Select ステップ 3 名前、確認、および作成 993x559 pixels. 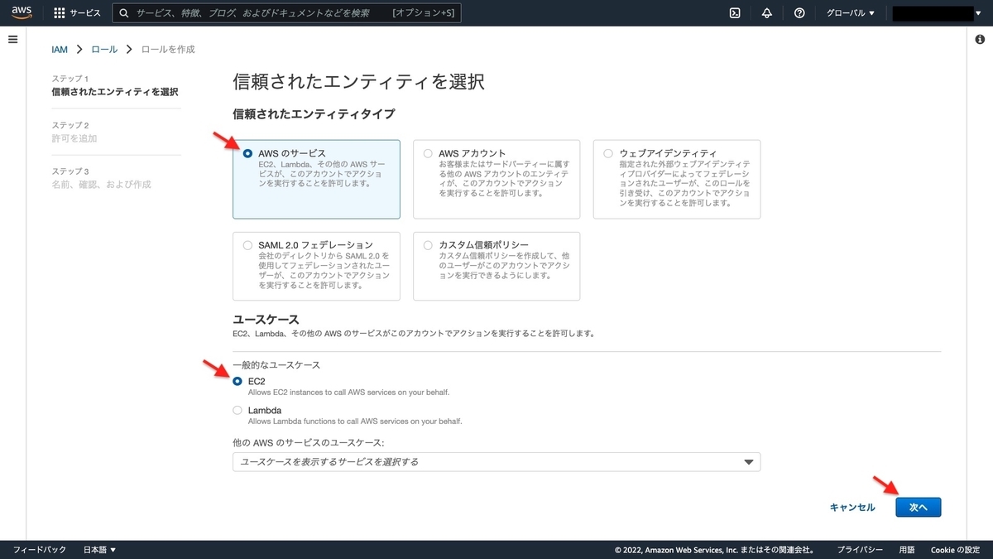click(102, 178)
